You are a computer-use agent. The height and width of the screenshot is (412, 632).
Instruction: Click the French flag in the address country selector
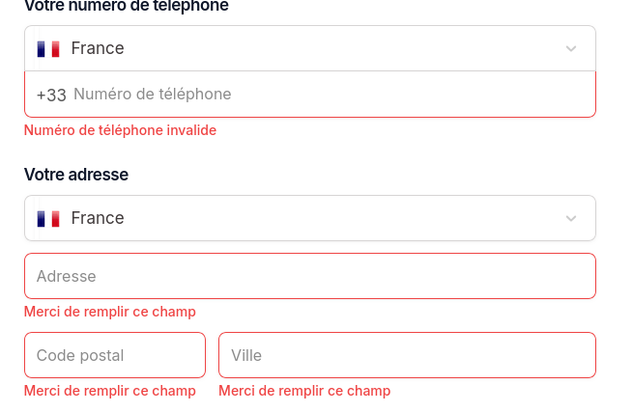point(48,218)
